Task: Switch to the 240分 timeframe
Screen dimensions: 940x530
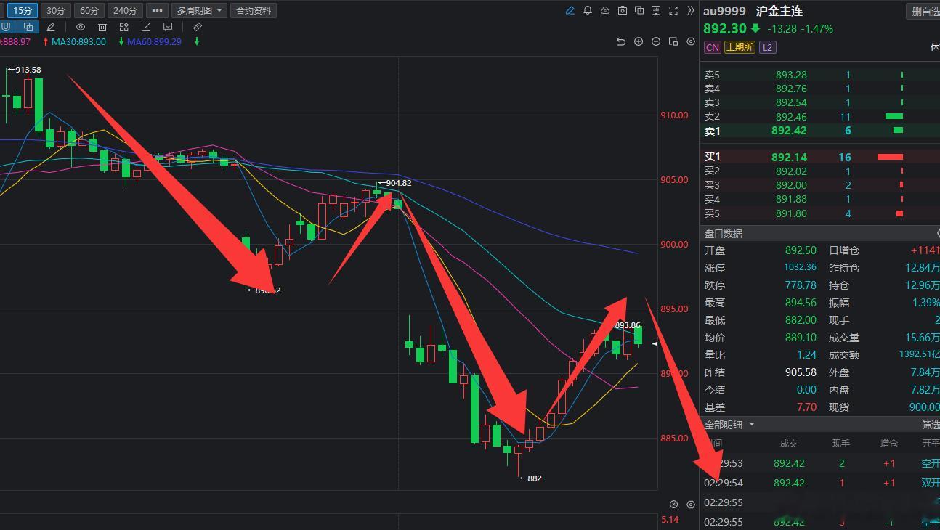Action: pyautogui.click(x=125, y=11)
